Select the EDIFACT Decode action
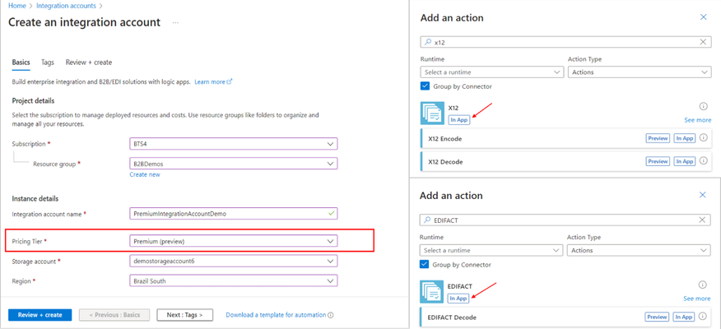 click(x=565, y=317)
